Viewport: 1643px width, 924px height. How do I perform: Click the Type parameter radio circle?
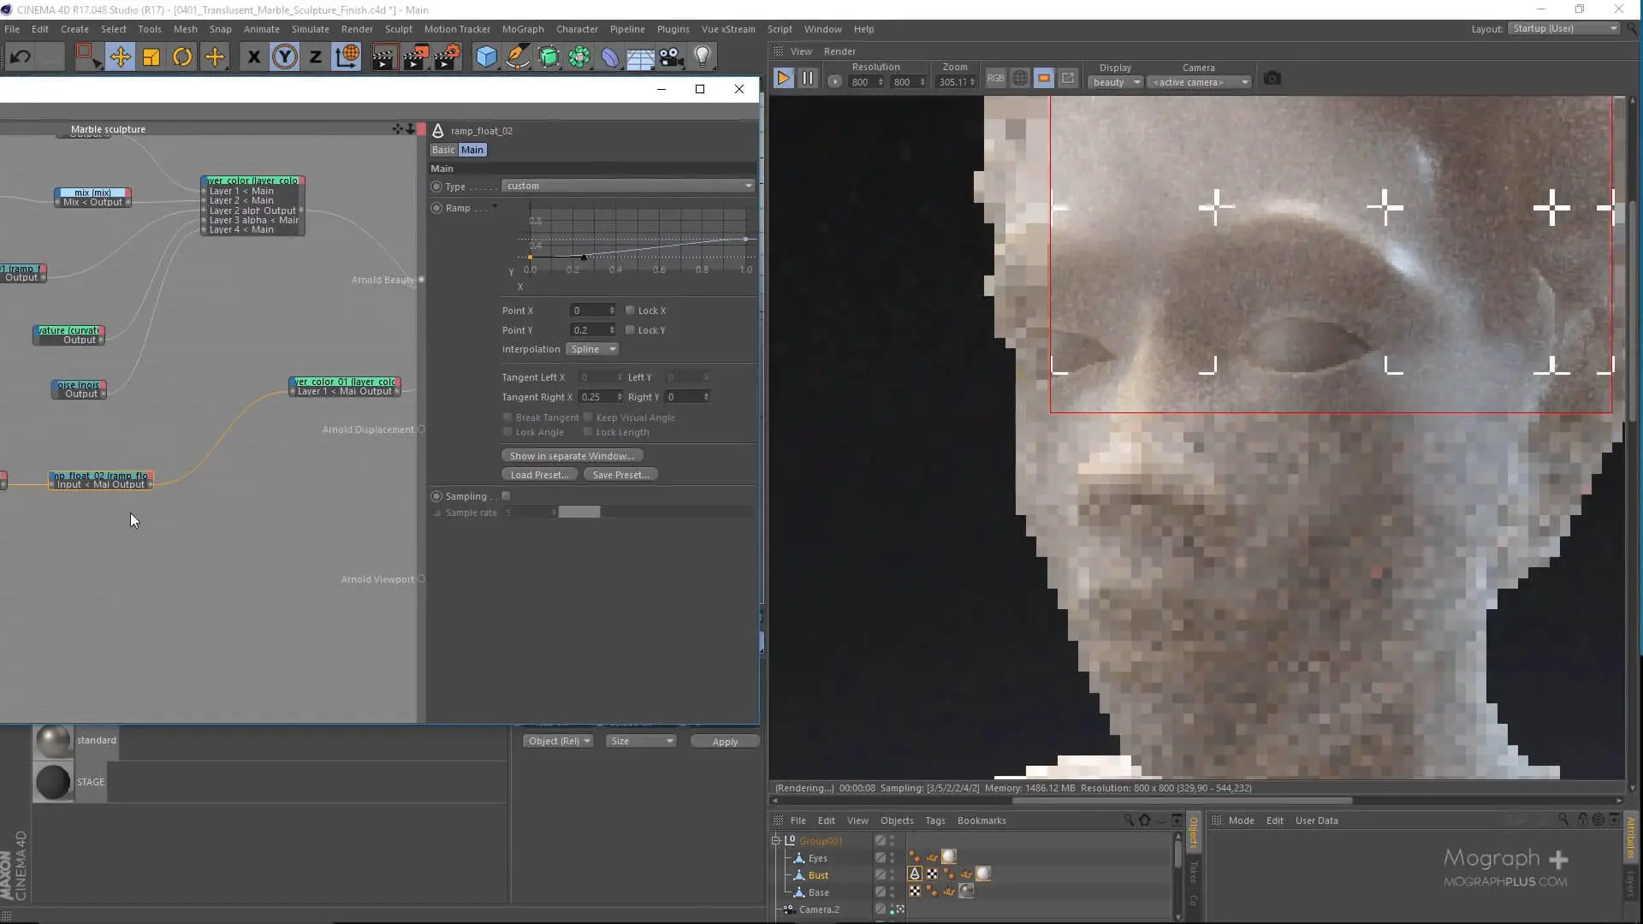click(436, 187)
